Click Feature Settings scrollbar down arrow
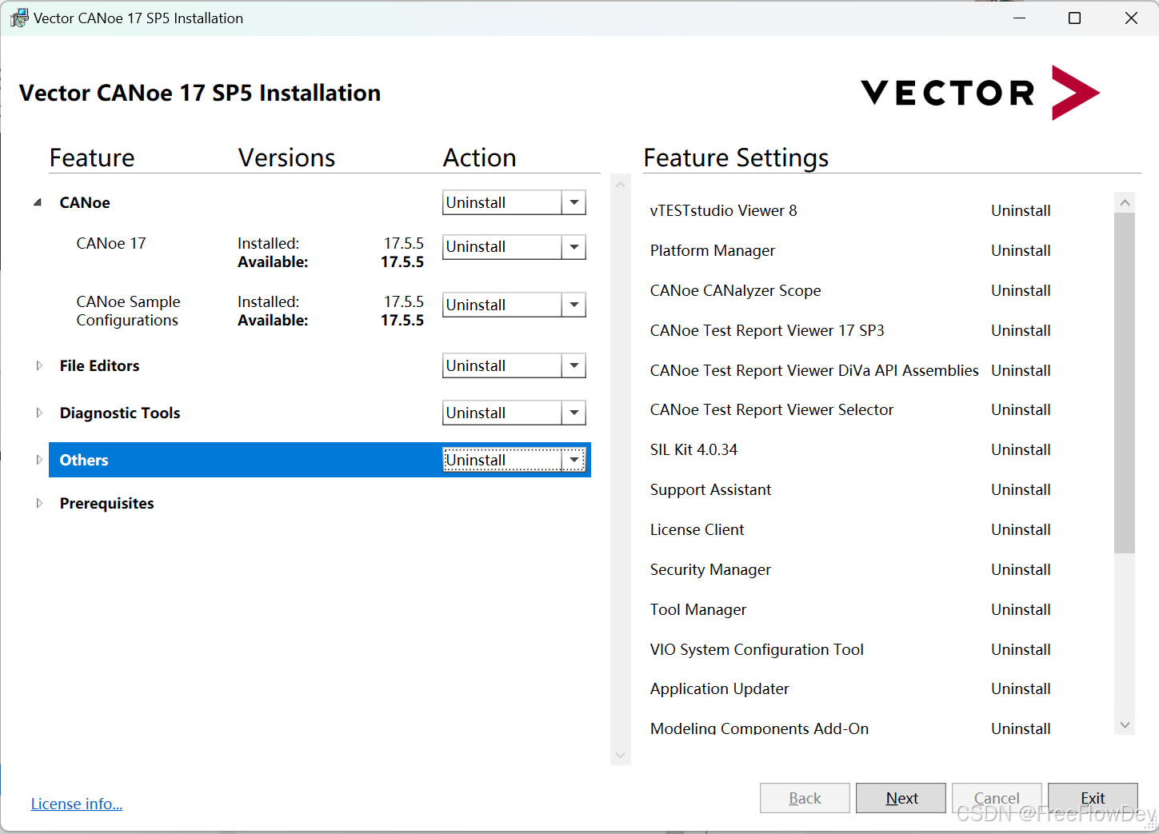The width and height of the screenshot is (1159, 834). point(1125,725)
